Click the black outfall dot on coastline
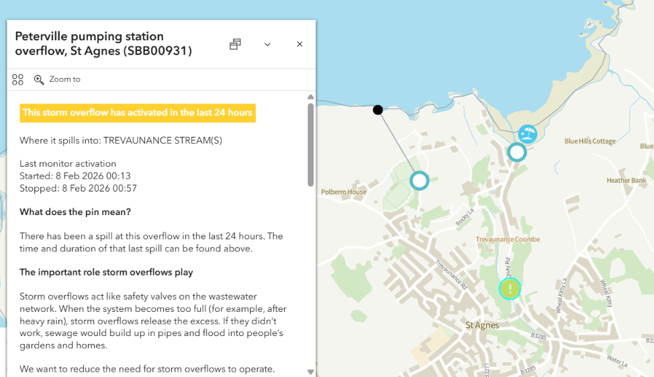 [378, 110]
